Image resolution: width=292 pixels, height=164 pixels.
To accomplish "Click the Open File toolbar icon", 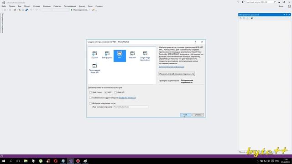I will click(x=20, y=10).
